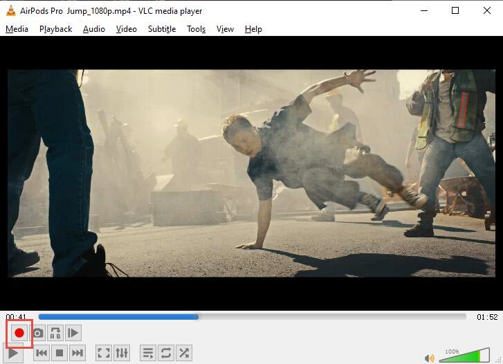
Task: Take a snapshot with the camera icon
Action: pyautogui.click(x=38, y=333)
